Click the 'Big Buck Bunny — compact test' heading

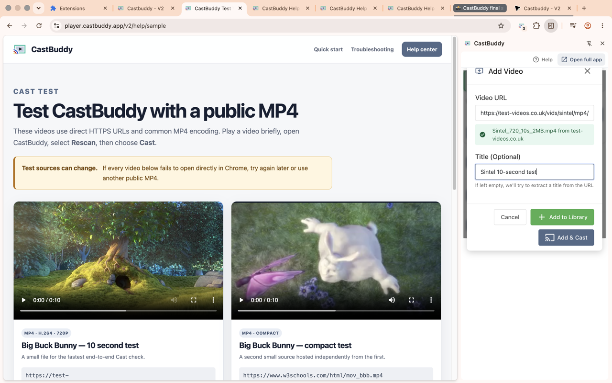(x=295, y=345)
